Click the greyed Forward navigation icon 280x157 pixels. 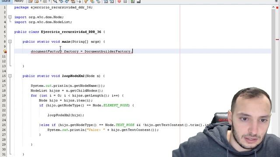(45, 1)
